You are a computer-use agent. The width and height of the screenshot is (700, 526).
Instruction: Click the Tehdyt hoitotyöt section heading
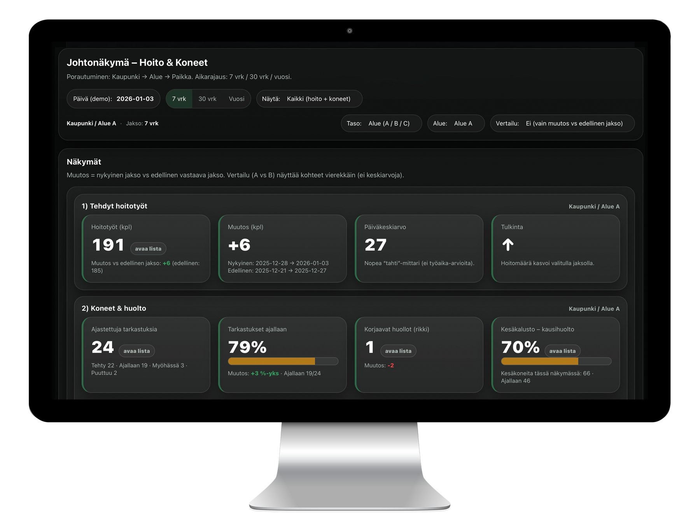[114, 206]
